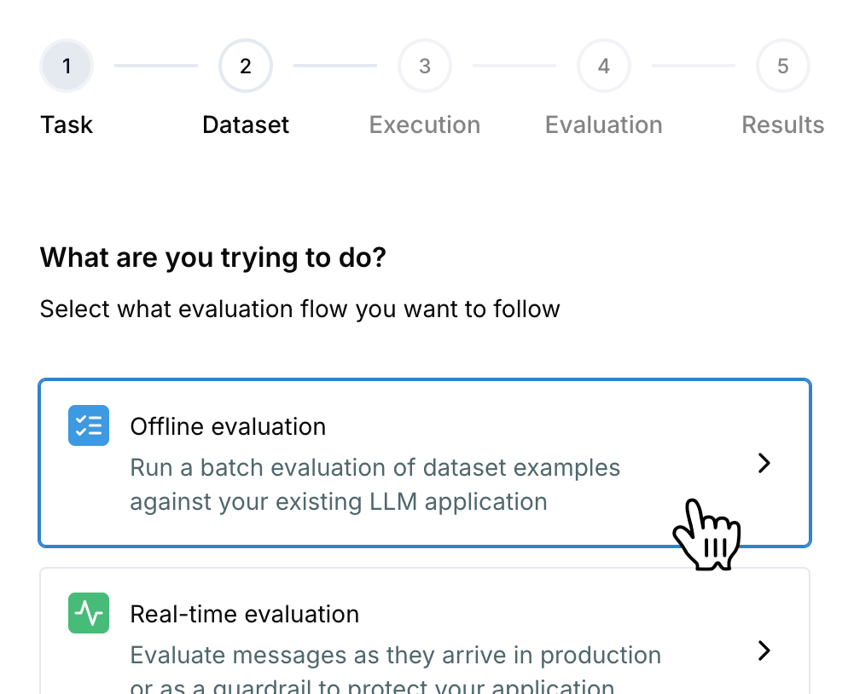848x694 pixels.
Task: Jump to step 3 circle
Action: [x=425, y=66]
